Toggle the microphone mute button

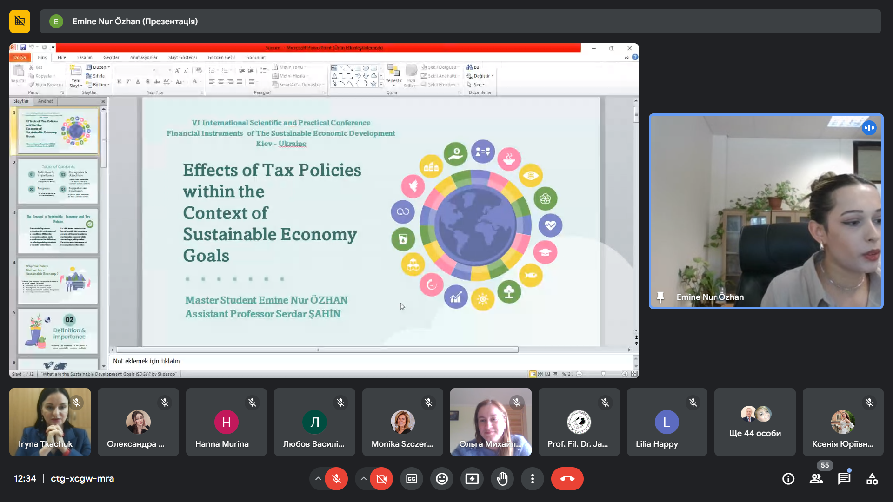click(336, 479)
